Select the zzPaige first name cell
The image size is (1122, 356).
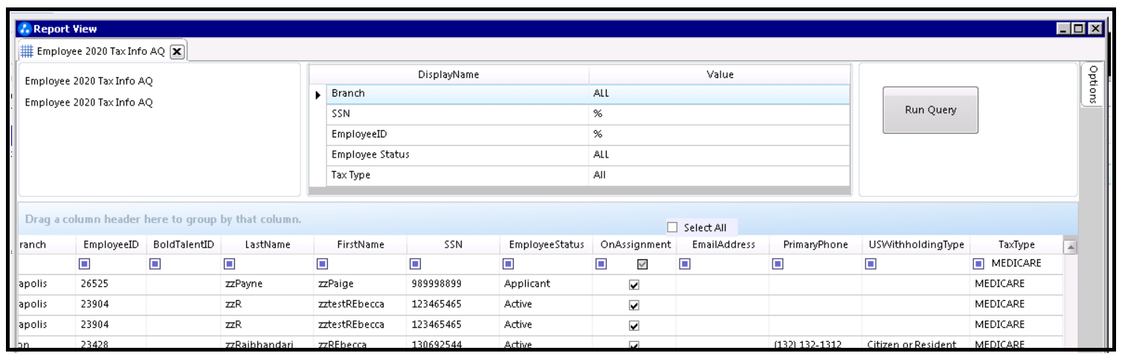[x=360, y=284]
